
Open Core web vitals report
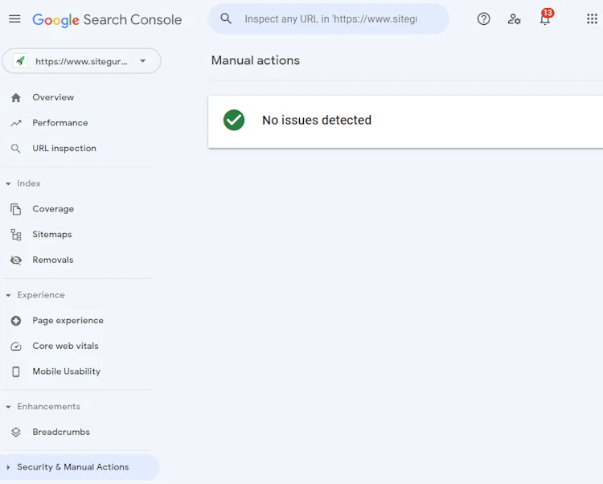(65, 346)
